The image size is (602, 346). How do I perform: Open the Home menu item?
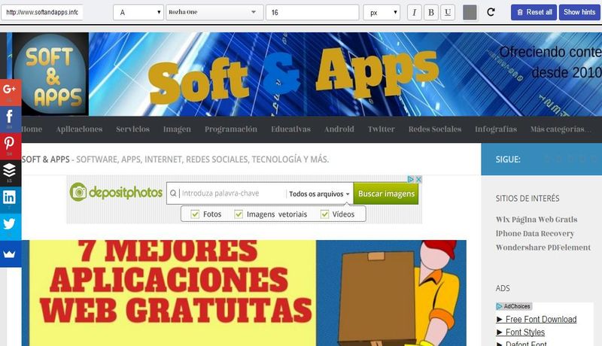[32, 129]
